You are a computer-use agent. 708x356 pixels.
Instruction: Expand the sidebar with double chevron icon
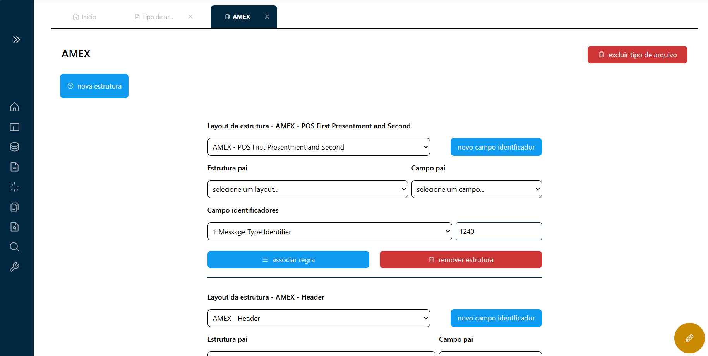click(x=16, y=39)
